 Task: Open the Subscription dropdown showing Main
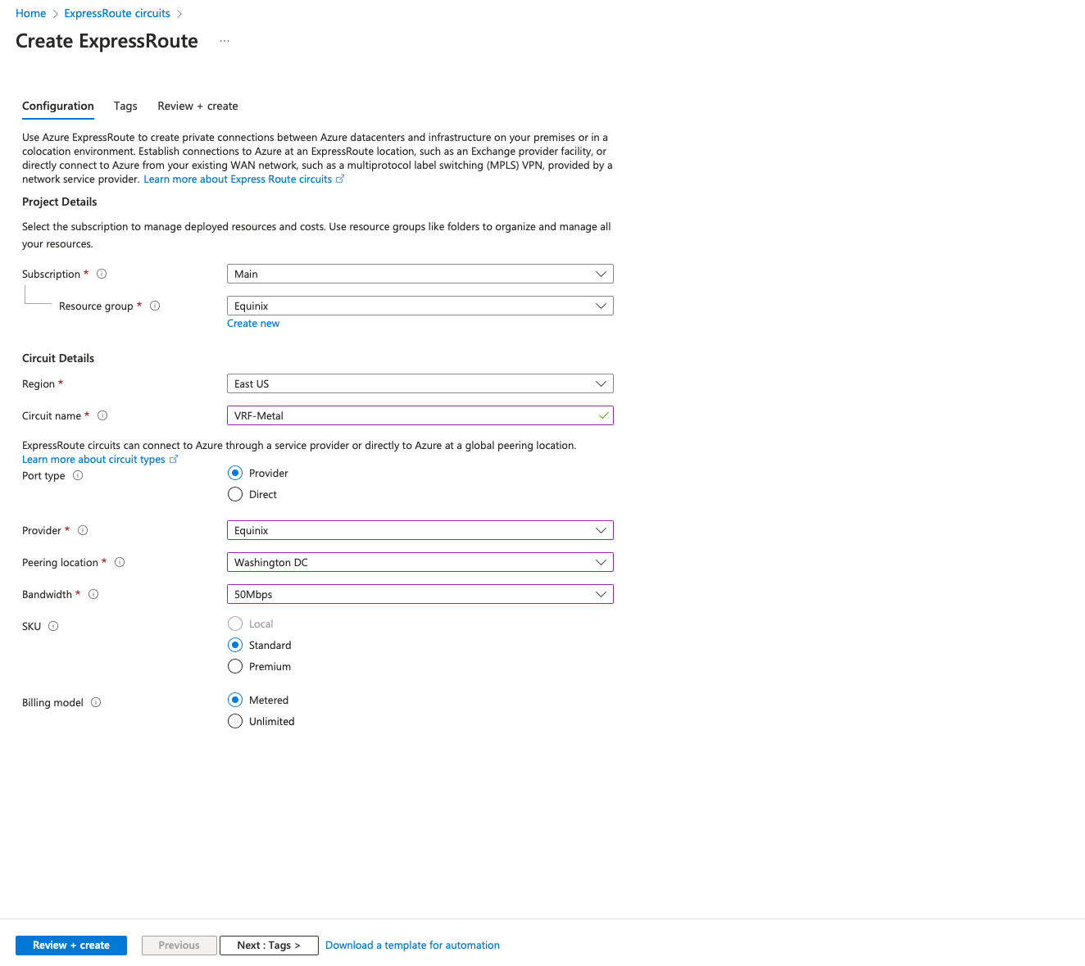coord(420,274)
